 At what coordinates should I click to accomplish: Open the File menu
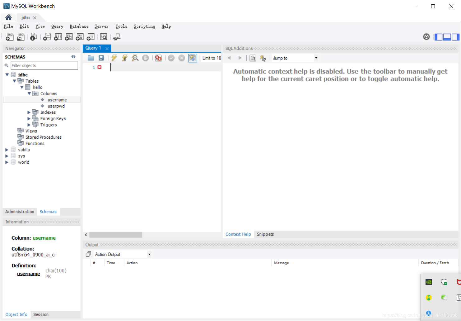tap(8, 26)
